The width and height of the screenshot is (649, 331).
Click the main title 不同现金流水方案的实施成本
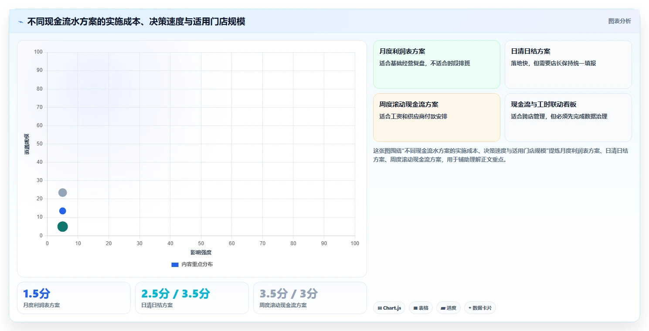tap(136, 21)
